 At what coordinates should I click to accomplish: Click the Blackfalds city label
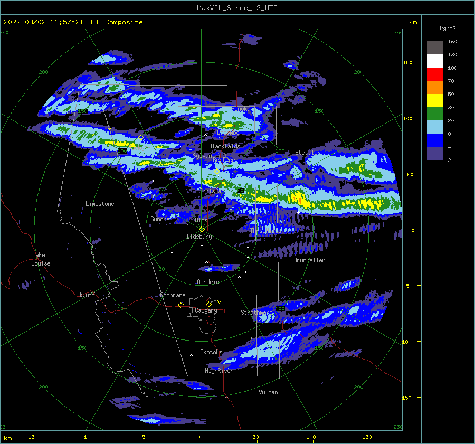pyautogui.click(x=224, y=146)
